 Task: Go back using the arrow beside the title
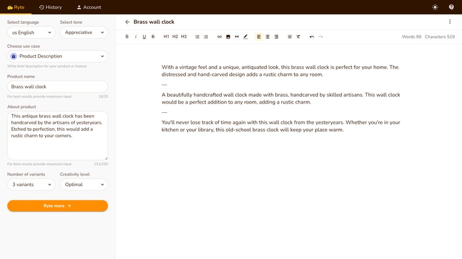point(128,22)
